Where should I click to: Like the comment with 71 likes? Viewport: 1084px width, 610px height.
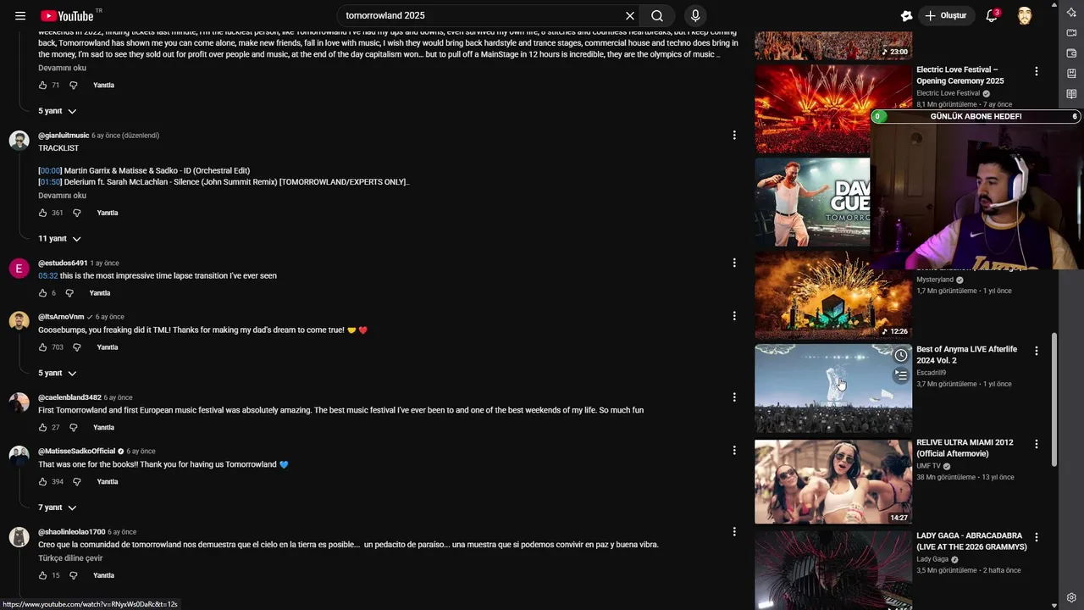coord(42,86)
